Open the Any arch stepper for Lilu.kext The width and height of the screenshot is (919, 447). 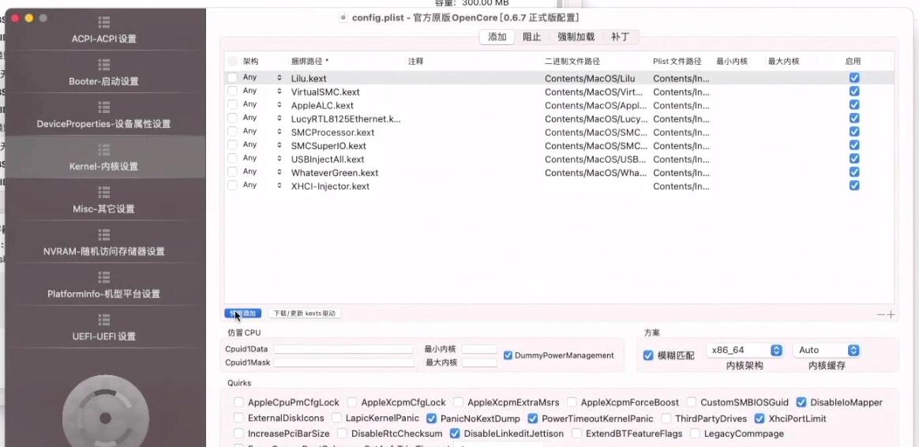pos(279,77)
